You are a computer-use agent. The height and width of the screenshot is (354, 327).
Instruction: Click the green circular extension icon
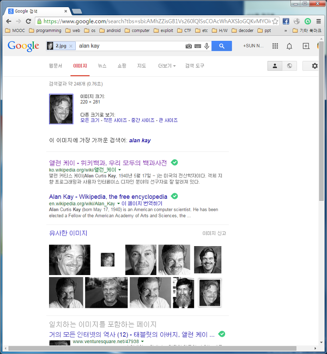coord(307,21)
